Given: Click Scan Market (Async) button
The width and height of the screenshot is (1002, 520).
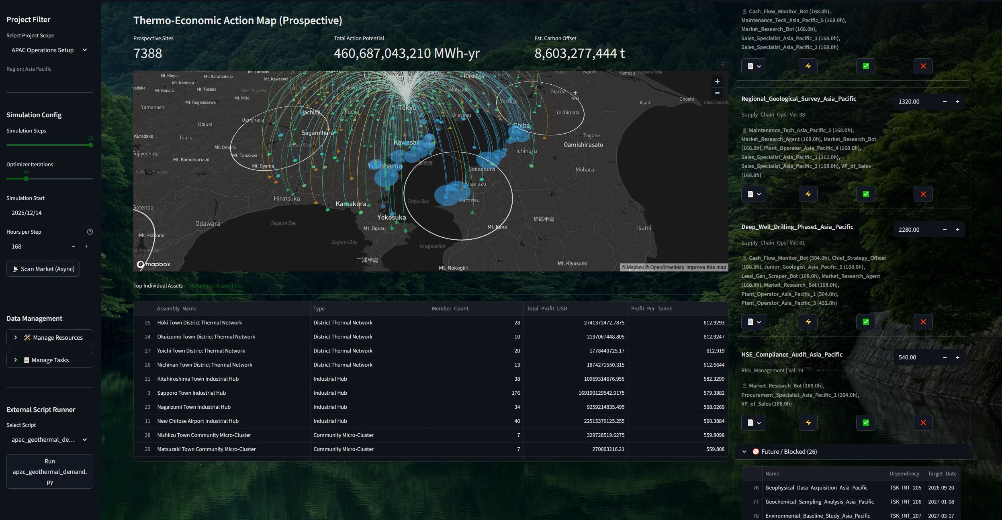Looking at the screenshot, I should pos(43,269).
